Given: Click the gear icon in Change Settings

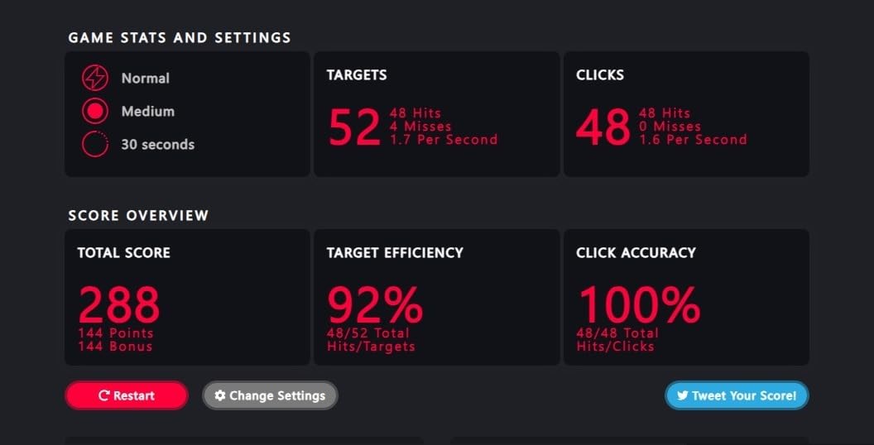Looking at the screenshot, I should 219,395.
